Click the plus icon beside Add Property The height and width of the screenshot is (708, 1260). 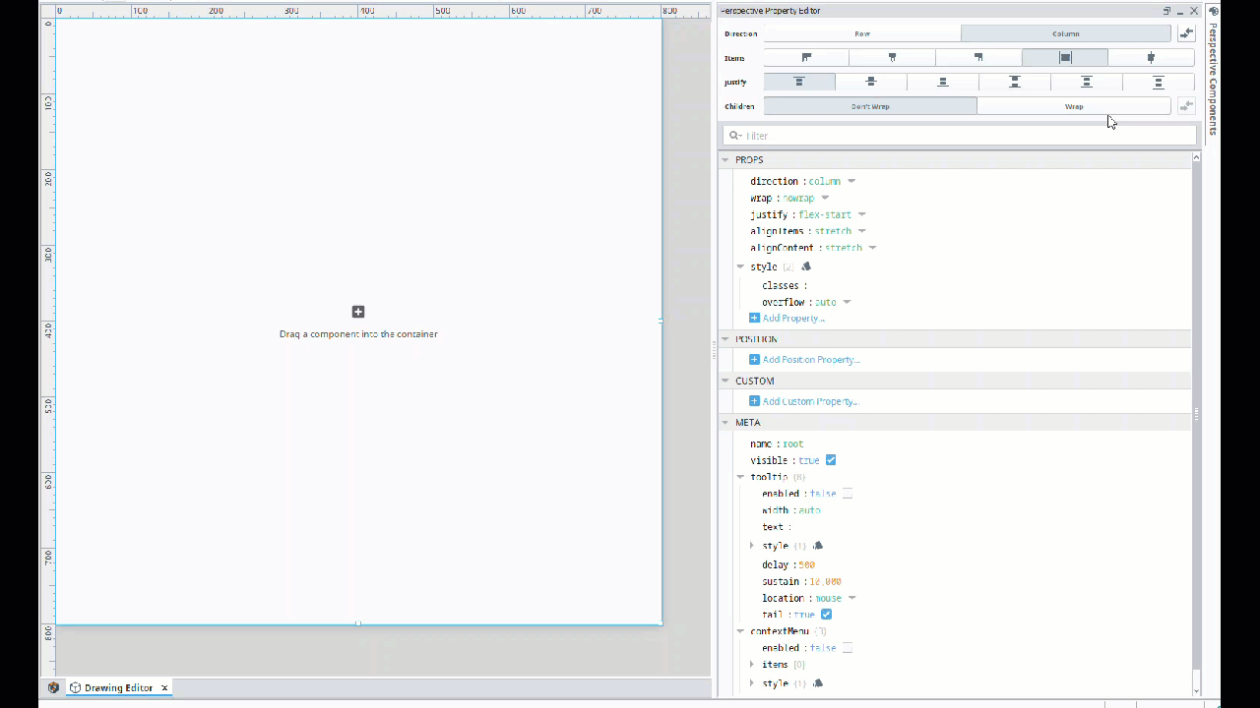[x=755, y=318]
